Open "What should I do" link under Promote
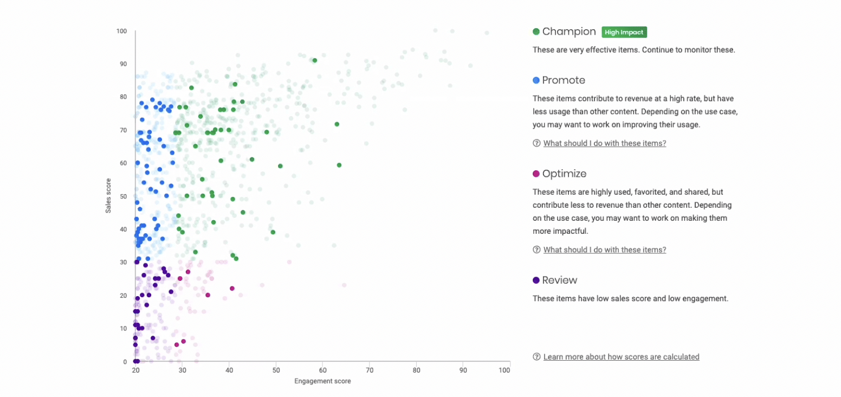 604,143
